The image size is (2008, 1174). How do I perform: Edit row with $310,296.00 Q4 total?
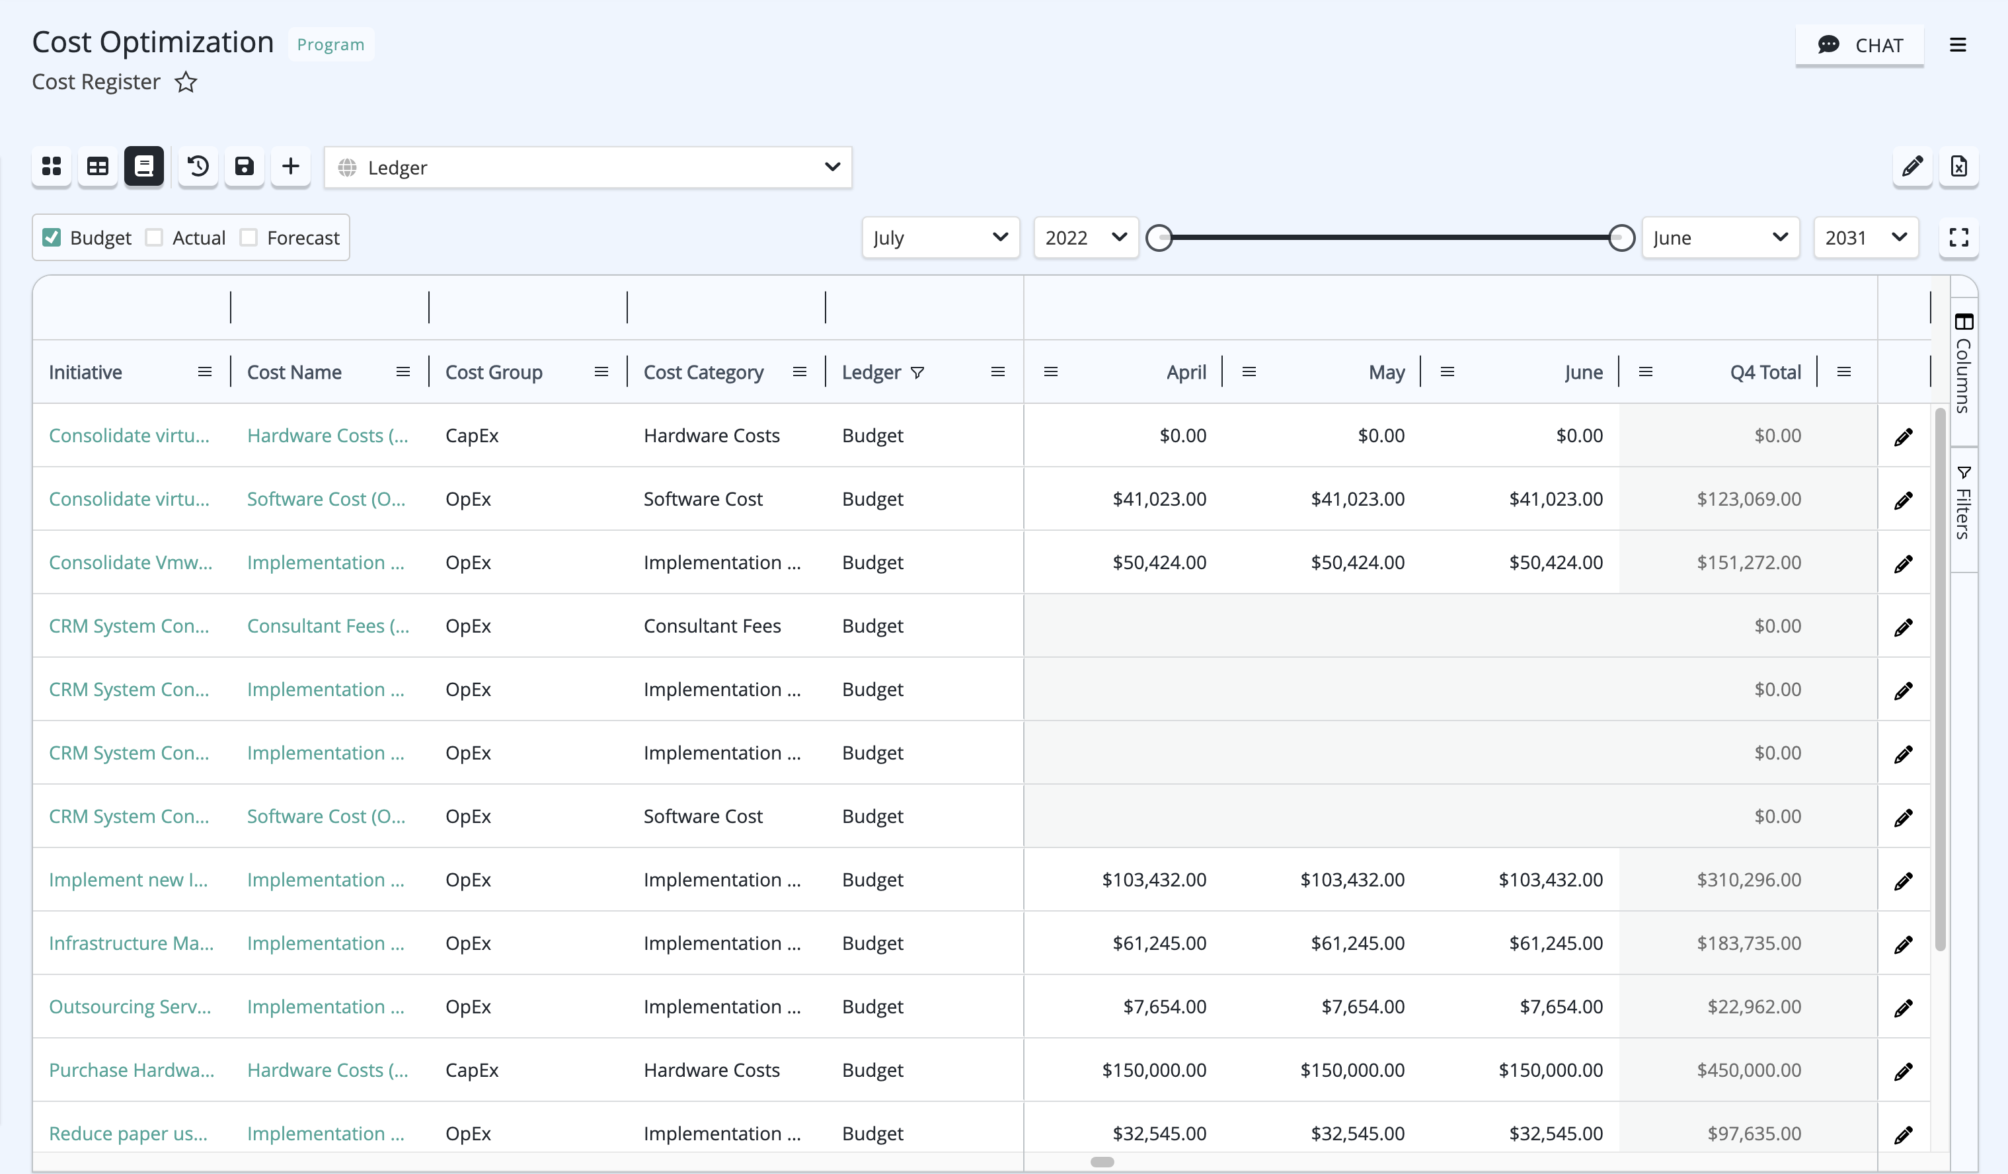tap(1904, 880)
